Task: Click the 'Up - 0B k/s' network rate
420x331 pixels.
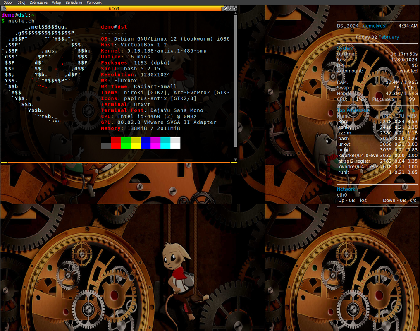Action: pyautogui.click(x=353, y=201)
